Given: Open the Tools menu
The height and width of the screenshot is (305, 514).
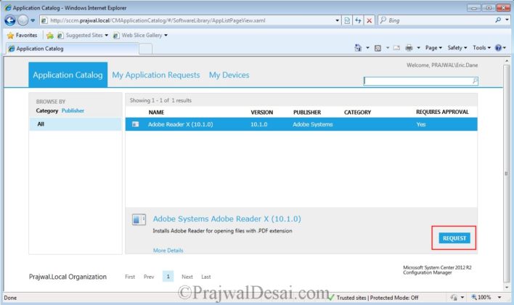Looking at the screenshot, I should 481,48.
